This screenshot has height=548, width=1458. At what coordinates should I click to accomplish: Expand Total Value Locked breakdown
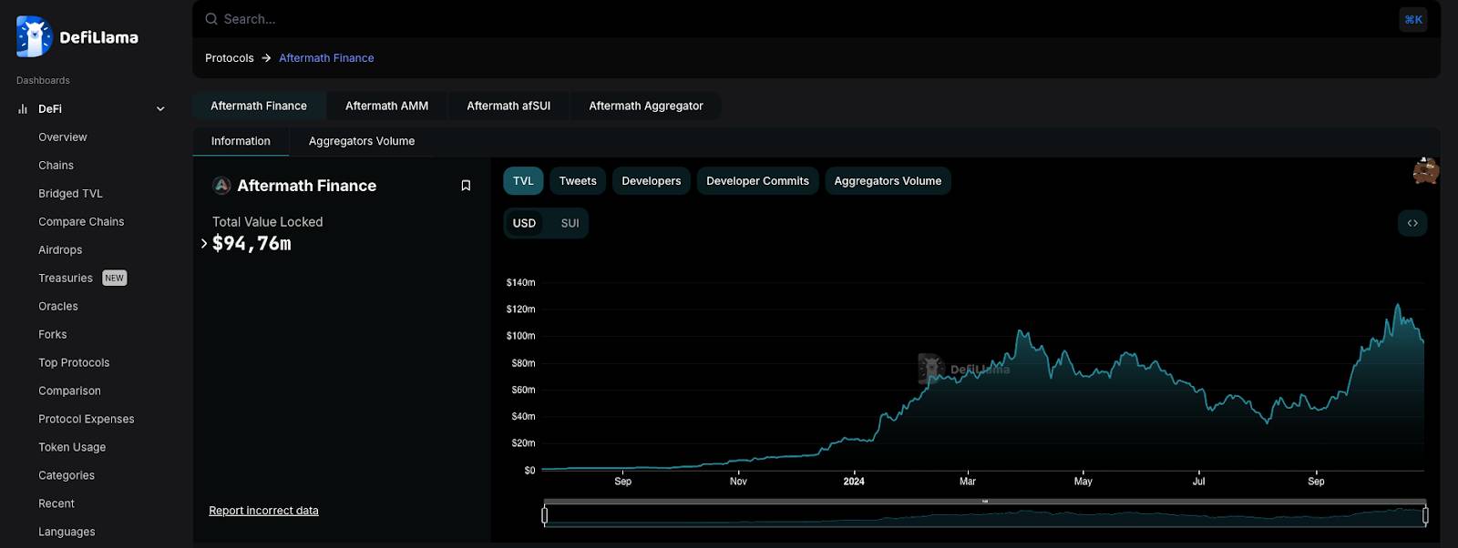(204, 244)
